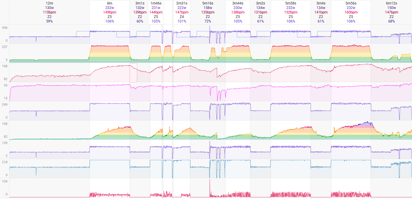Select the 3m2s interval at 131bpm
The height and width of the screenshot is (199, 412).
(260, 12)
